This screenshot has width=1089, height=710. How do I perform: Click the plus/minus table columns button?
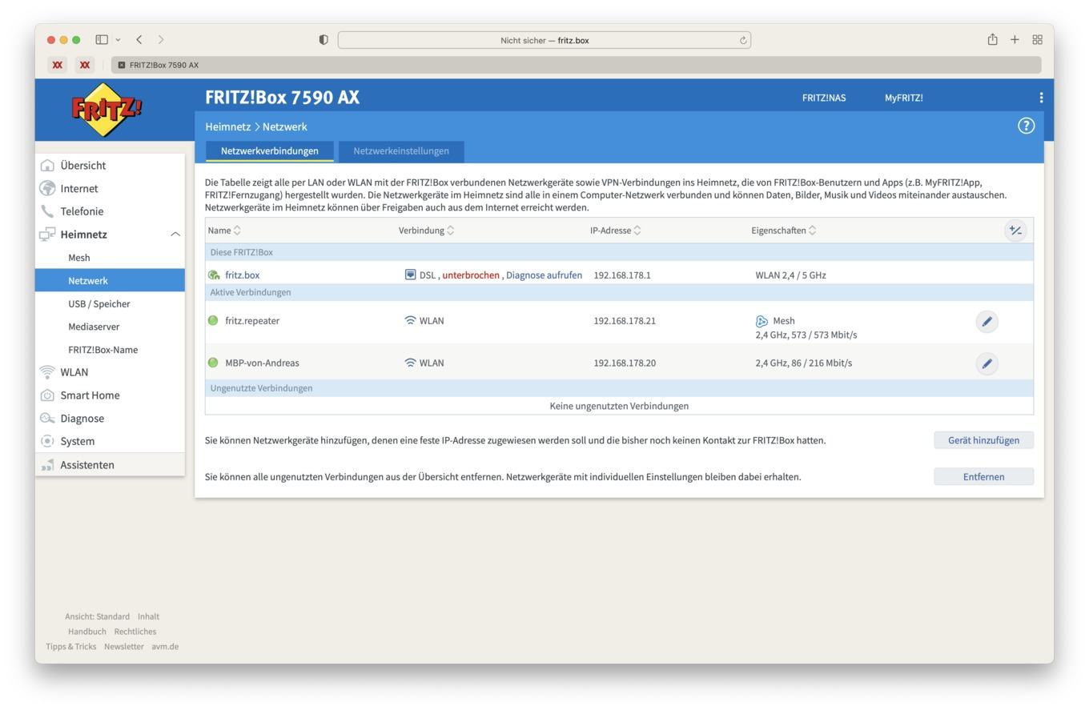[1015, 231]
